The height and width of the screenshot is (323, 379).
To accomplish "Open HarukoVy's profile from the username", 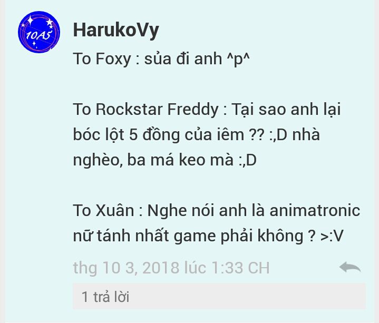I will (116, 31).
